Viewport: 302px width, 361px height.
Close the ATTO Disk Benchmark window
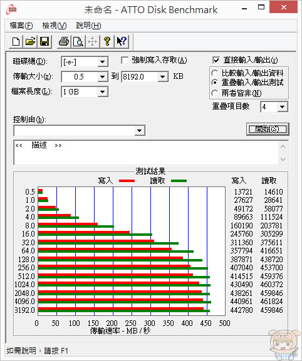(283, 8)
